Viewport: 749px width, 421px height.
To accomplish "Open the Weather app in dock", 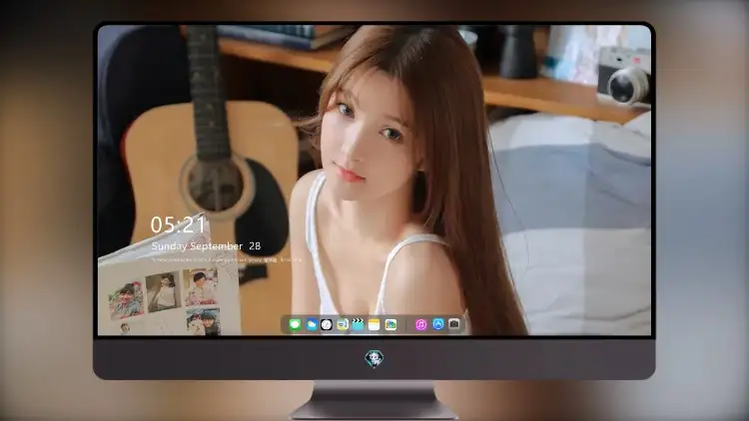I will point(311,325).
